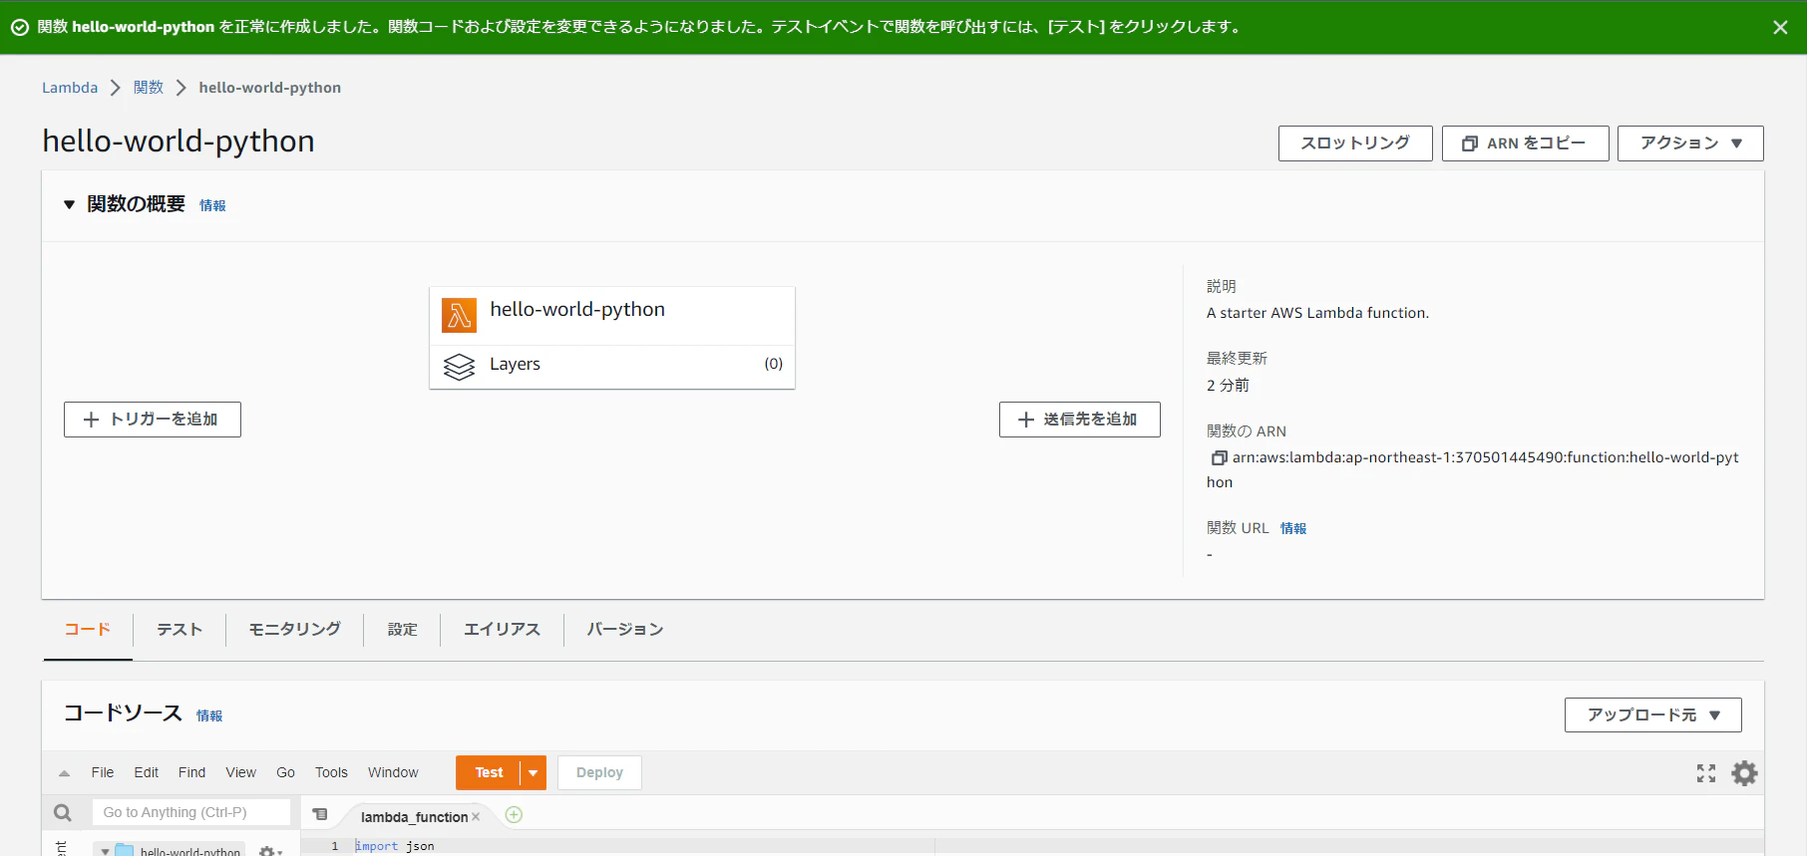Click the tab list icon beside lambda_function

click(320, 814)
